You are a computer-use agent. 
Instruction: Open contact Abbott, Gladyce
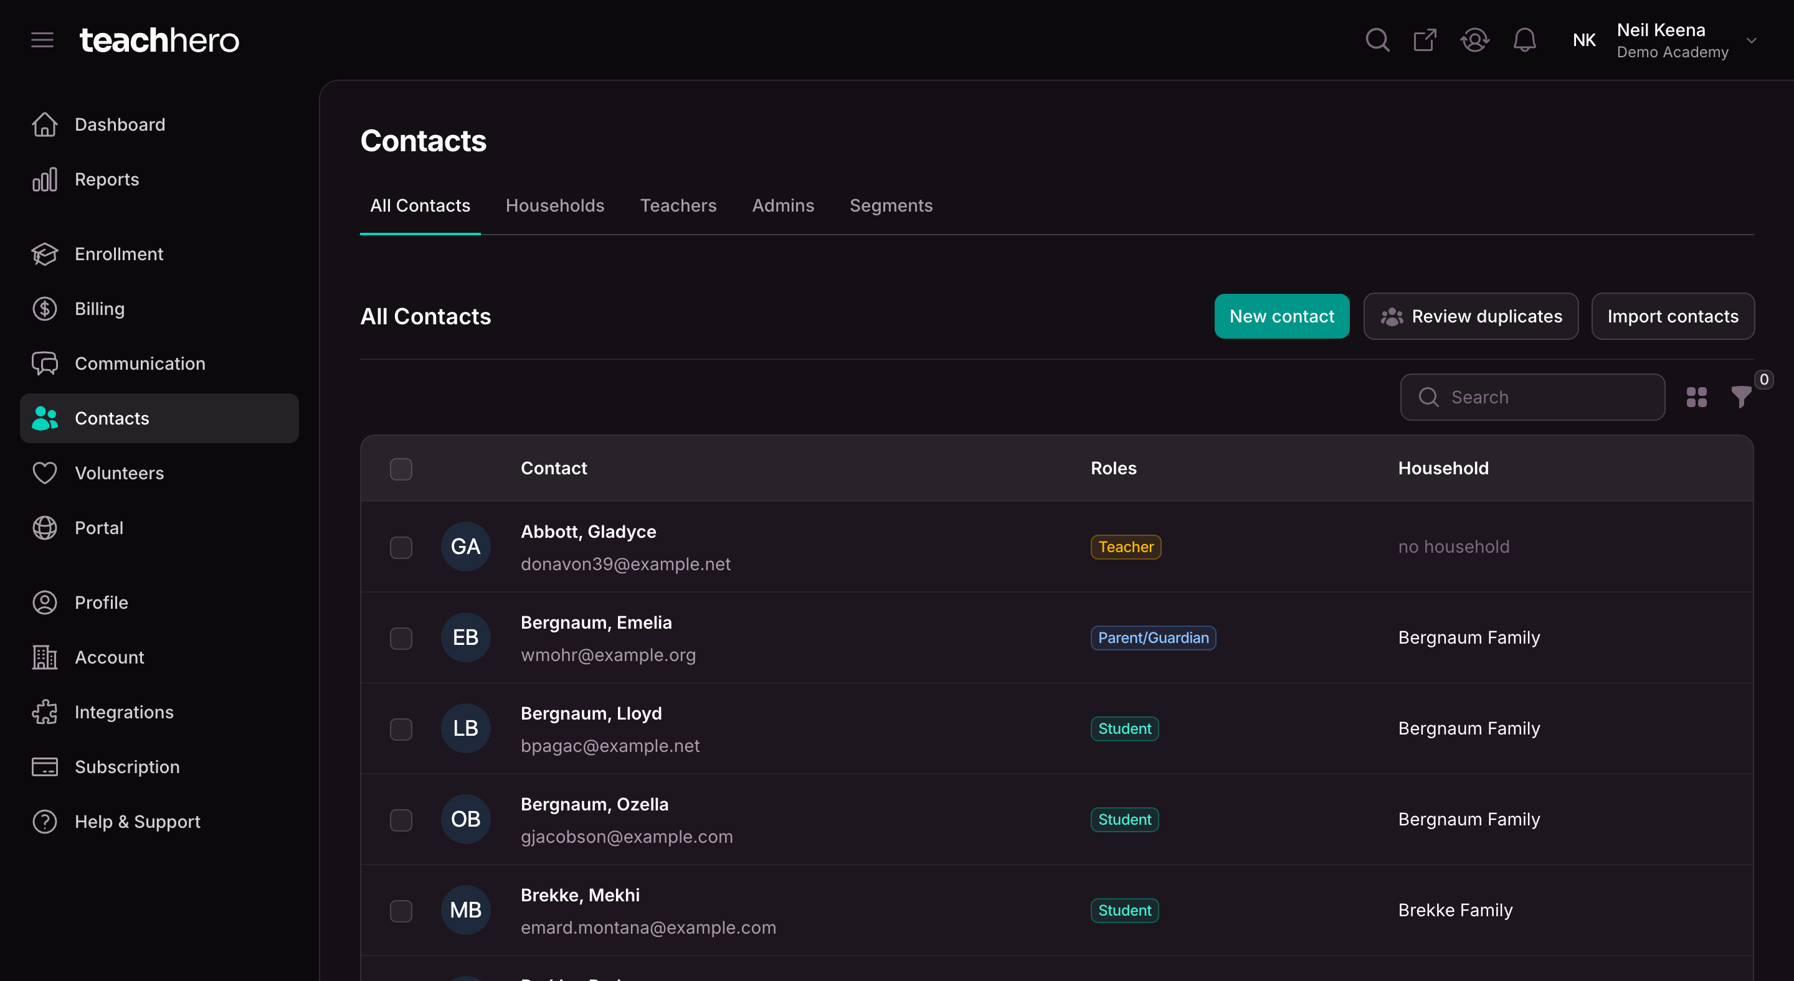pyautogui.click(x=589, y=532)
